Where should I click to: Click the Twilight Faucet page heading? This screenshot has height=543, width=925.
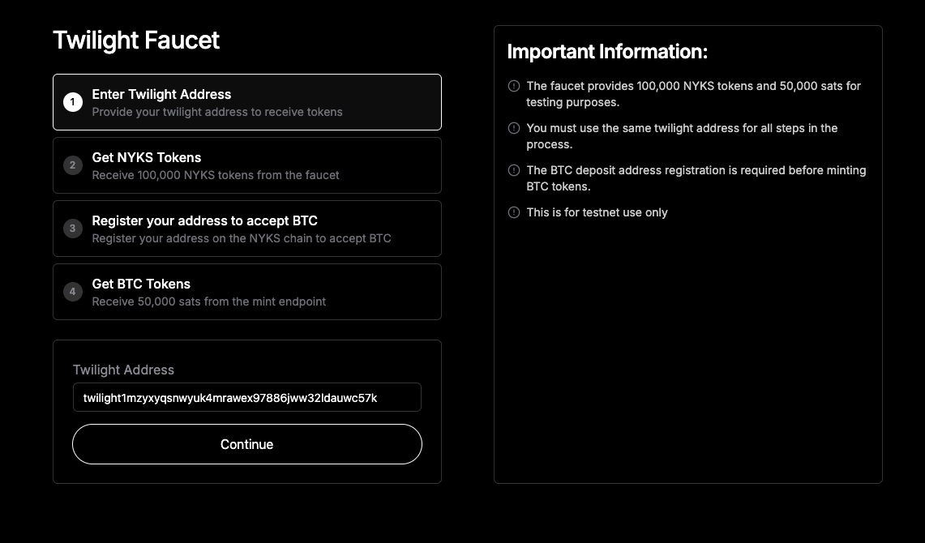click(136, 40)
